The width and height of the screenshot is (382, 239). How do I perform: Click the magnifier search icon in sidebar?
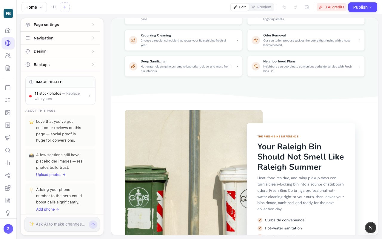[x=8, y=150]
